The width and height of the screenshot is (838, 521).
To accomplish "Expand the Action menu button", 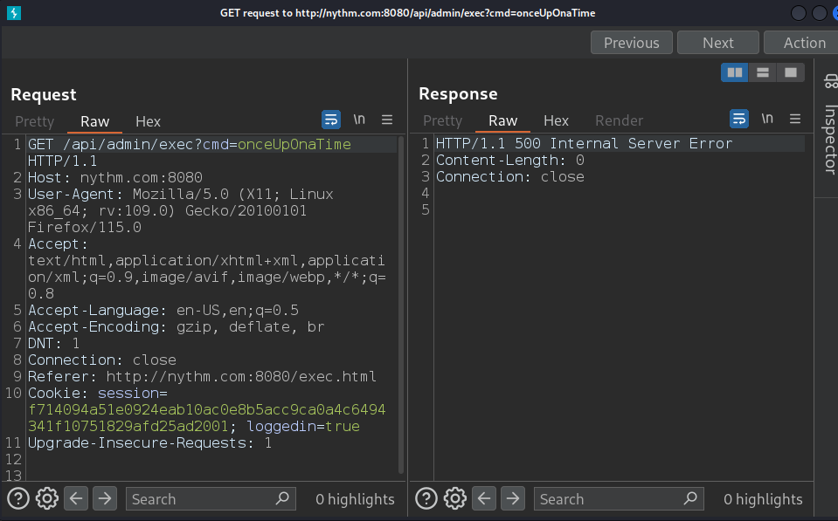I will click(802, 43).
